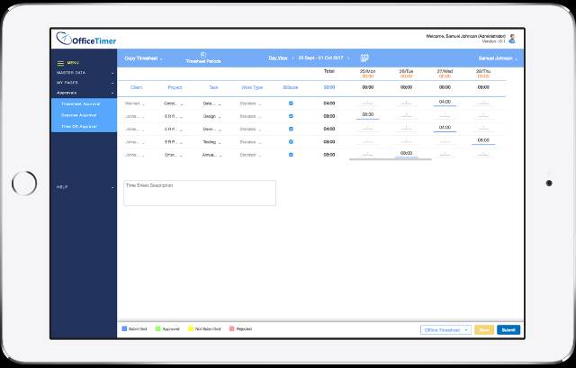Click the user profile avatar icon
576x368 pixels.
click(512, 39)
